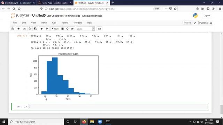Open the terminal window in taskbar

[x=108, y=122]
